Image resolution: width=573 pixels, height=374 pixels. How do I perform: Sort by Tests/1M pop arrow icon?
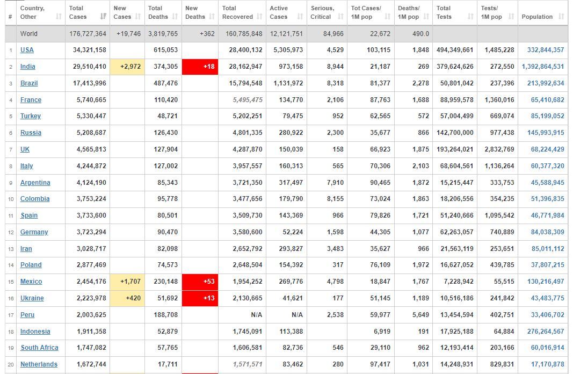click(x=511, y=17)
